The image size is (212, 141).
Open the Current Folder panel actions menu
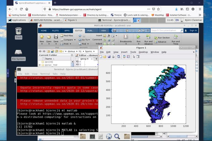[72, 55]
